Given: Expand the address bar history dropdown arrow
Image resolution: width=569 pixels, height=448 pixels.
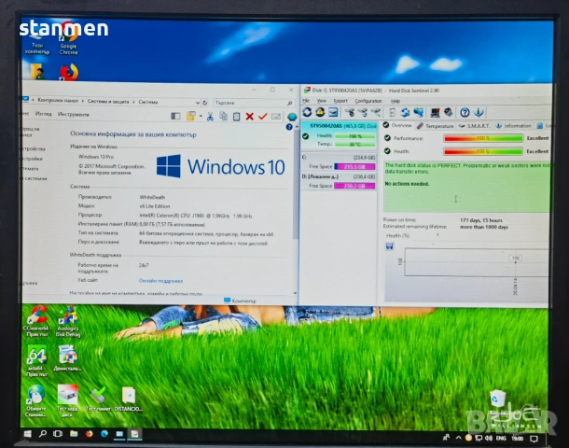Looking at the screenshot, I should pyautogui.click(x=195, y=102).
